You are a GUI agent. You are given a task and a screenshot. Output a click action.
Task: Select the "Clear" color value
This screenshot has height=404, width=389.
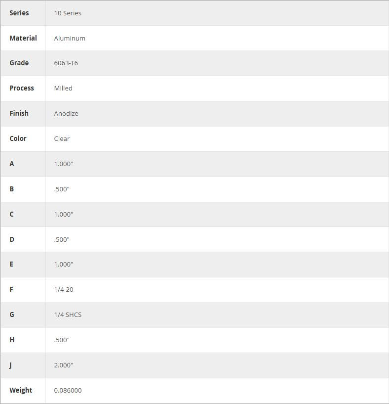pos(62,139)
